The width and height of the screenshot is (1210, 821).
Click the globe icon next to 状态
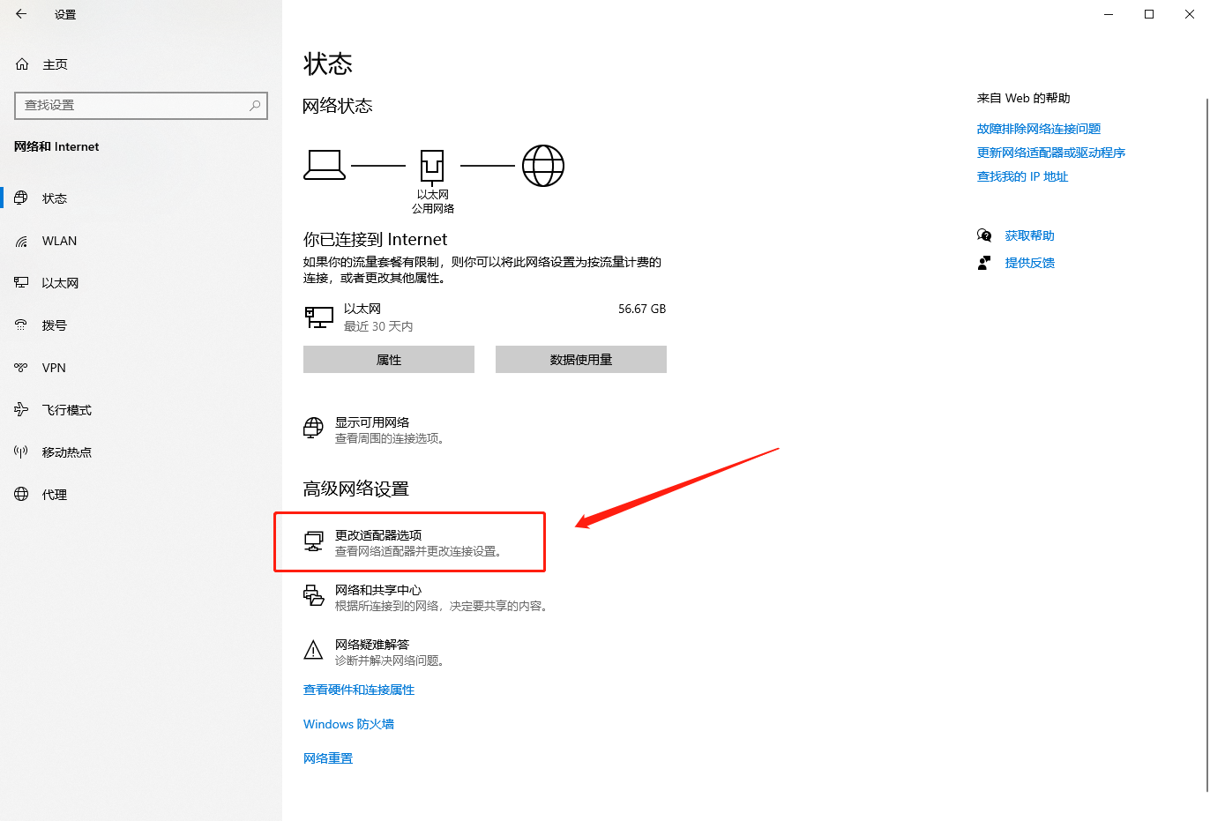click(x=21, y=198)
